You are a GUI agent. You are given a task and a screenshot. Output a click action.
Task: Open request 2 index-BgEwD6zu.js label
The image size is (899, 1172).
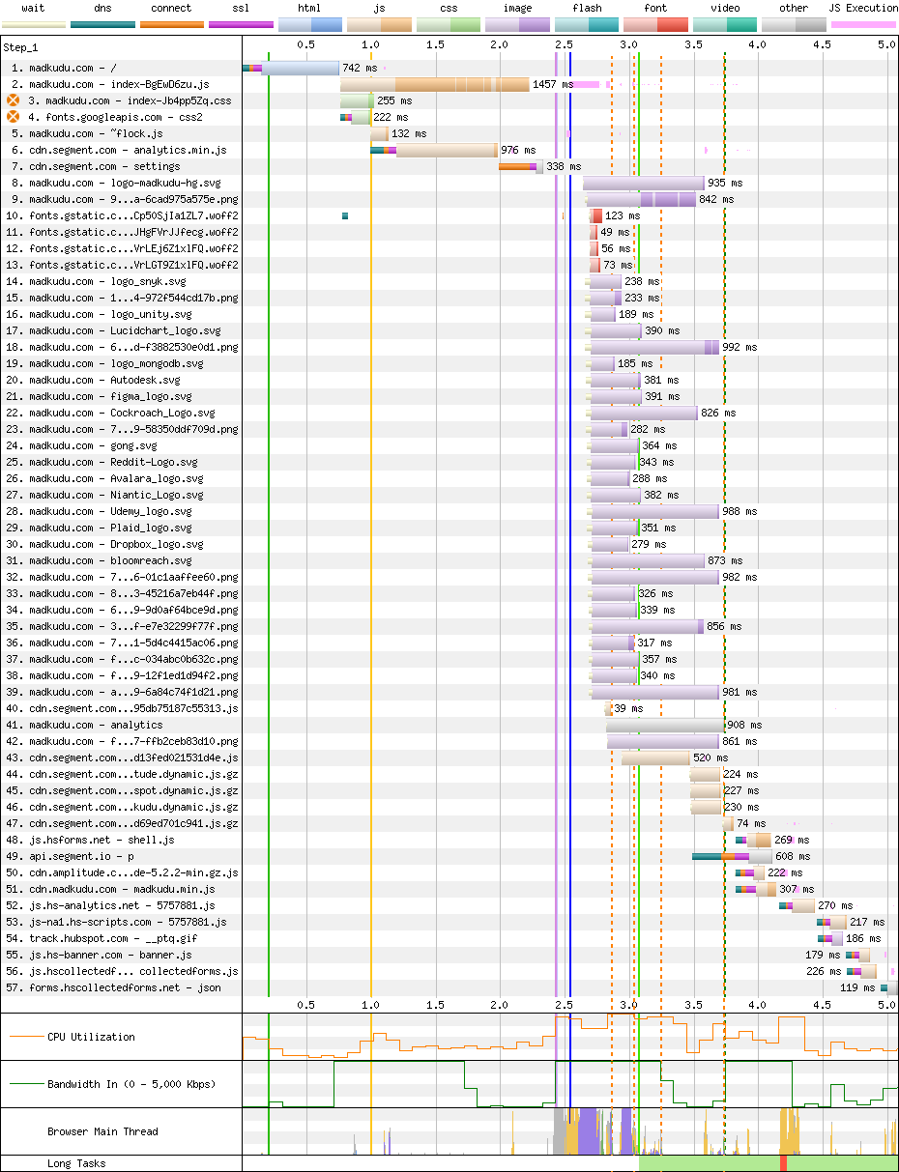pyautogui.click(x=118, y=84)
